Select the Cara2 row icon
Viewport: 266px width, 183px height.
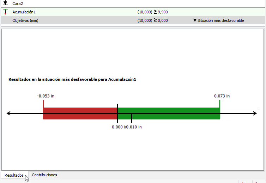[5, 3]
